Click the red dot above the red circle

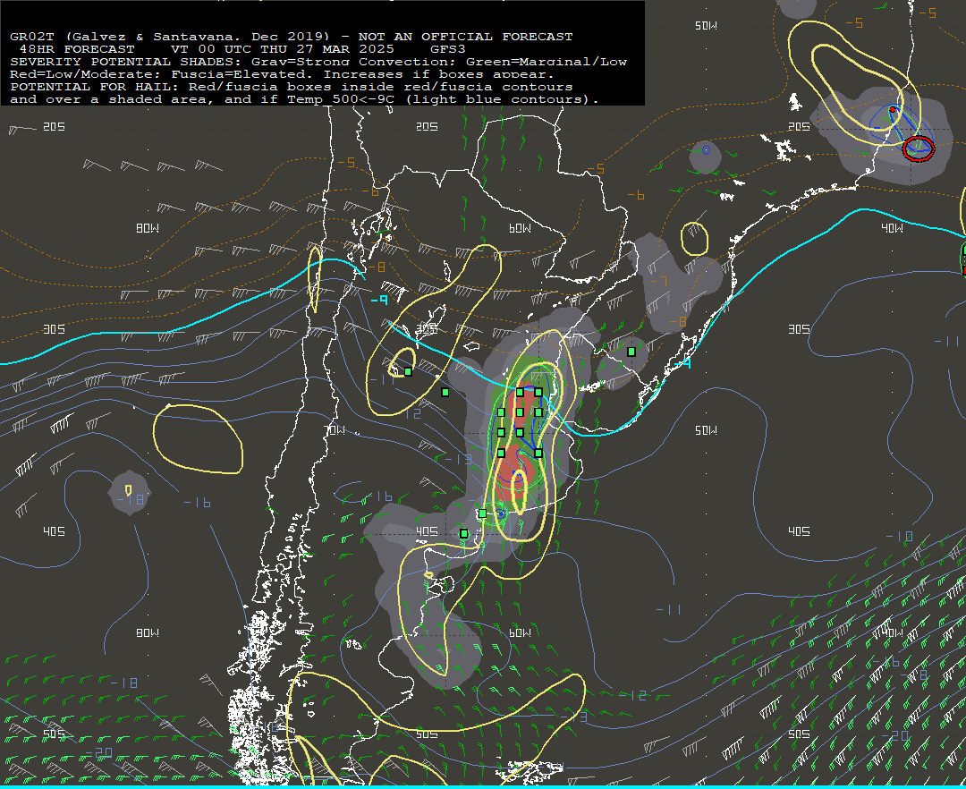point(893,110)
